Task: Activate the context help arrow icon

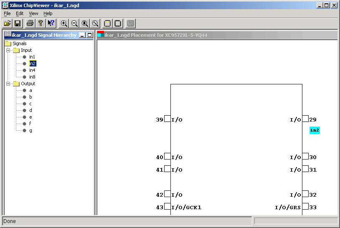Action: pos(51,23)
